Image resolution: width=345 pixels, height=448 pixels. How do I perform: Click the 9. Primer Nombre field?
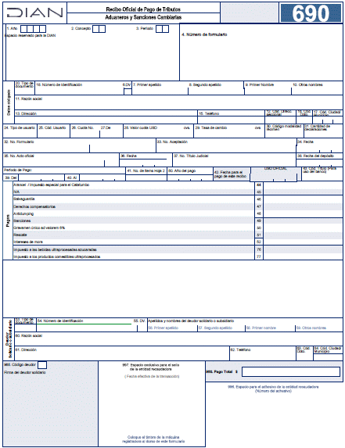268,88
